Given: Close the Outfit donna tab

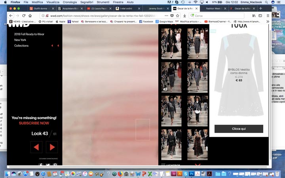Looking at the screenshot, I should pyautogui.click(x=53, y=9).
